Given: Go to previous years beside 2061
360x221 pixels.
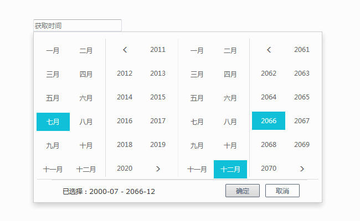Looking at the screenshot, I should pos(269,50).
